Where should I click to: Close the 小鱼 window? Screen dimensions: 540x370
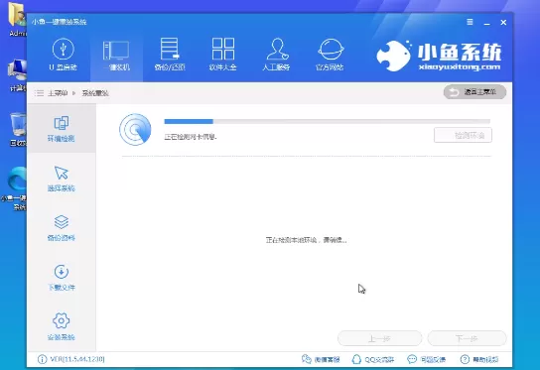coord(503,23)
